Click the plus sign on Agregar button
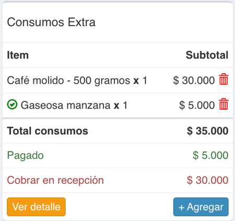Image resolution: width=235 pixels, height=221 pixels. tap(181, 207)
